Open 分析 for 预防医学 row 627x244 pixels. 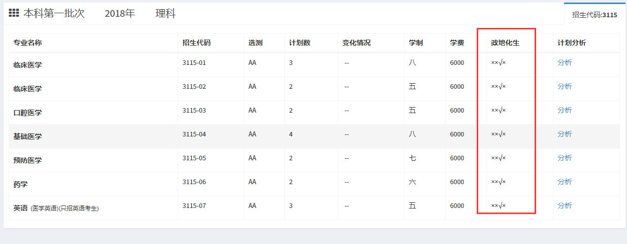564,158
